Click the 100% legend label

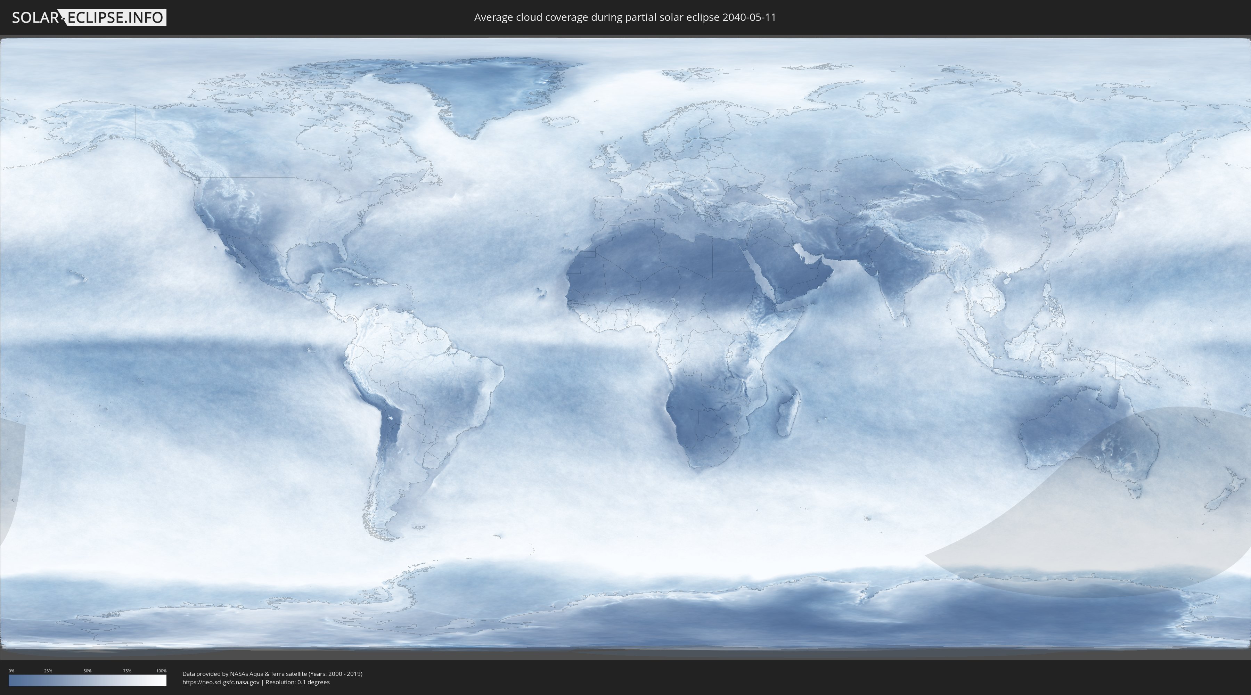click(x=161, y=671)
